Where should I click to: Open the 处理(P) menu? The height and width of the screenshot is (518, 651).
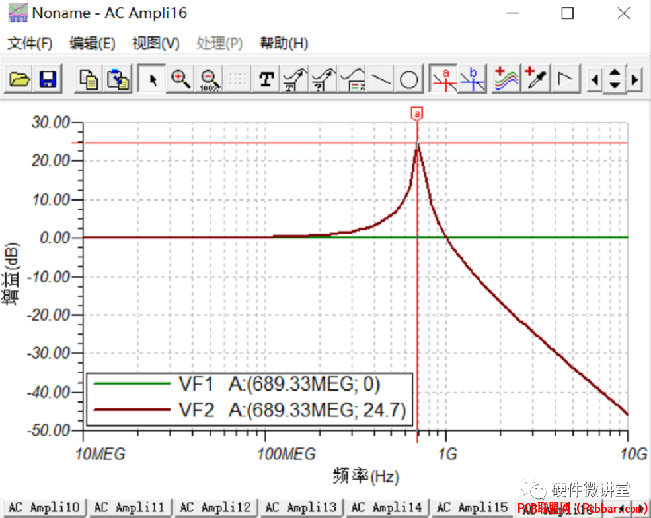click(219, 43)
